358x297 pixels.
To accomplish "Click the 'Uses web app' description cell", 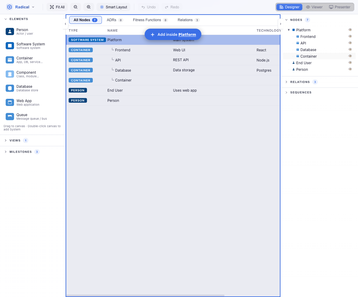I will [185, 90].
